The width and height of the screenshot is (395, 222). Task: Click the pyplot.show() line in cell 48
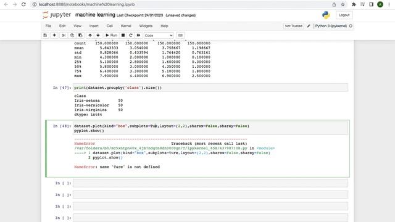point(89,131)
